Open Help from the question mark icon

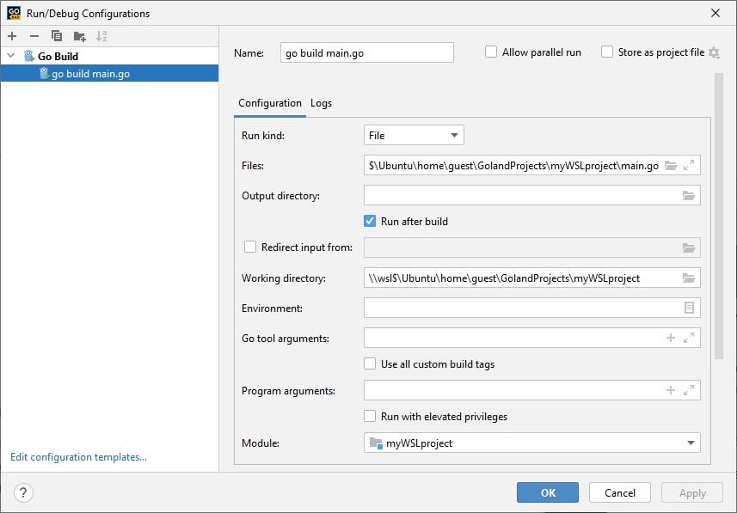pos(22,492)
